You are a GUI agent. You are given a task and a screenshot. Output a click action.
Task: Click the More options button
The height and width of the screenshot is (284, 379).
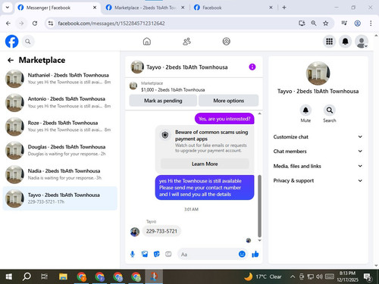[x=229, y=101]
